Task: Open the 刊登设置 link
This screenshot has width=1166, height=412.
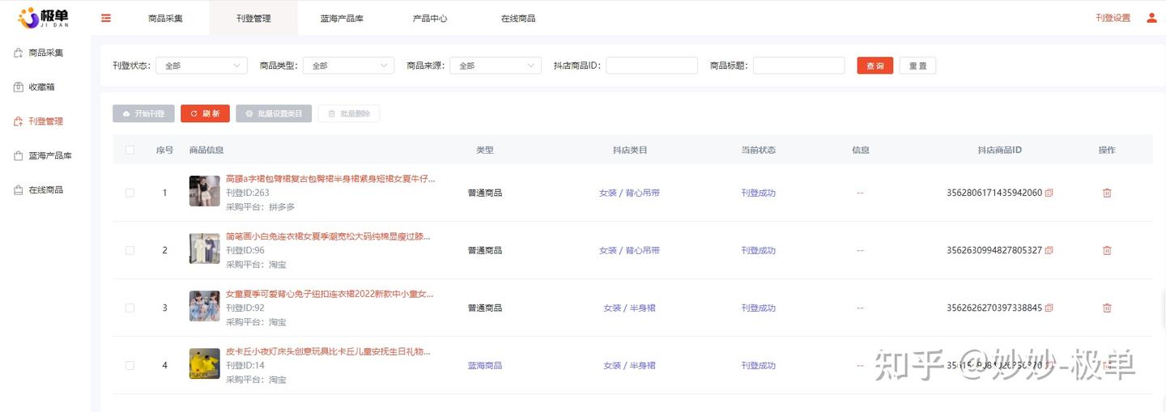Action: click(x=1113, y=18)
